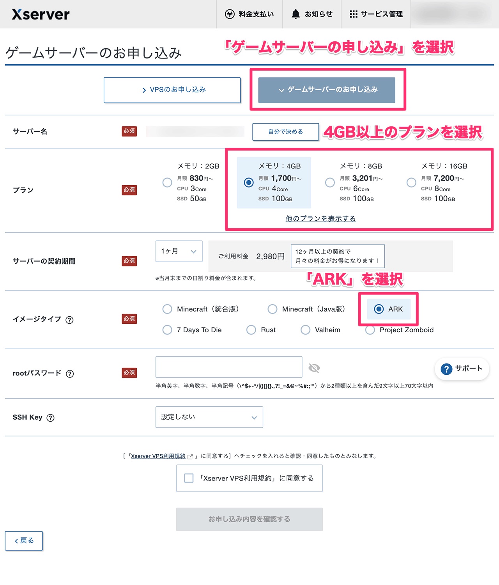This screenshot has width=499, height=585.
Task: Focus the root password input field
Action: (229, 367)
